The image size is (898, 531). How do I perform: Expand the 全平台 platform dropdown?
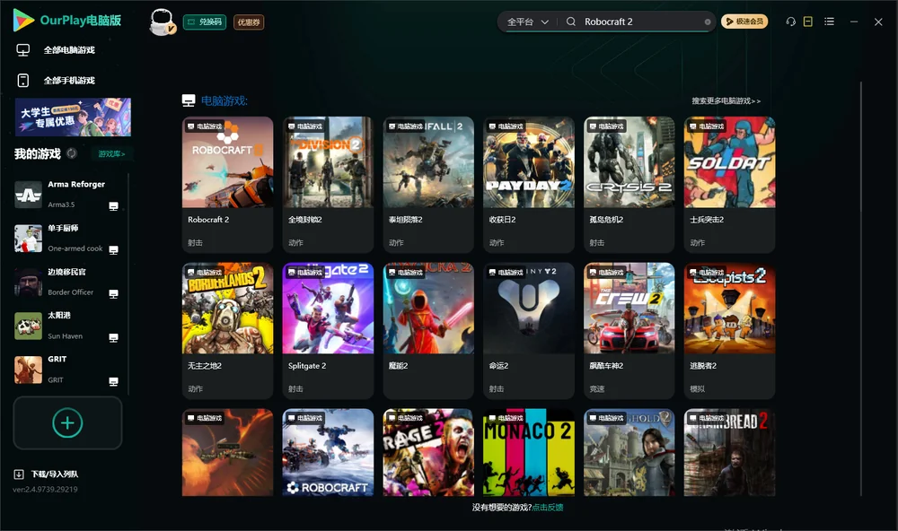coord(527,22)
